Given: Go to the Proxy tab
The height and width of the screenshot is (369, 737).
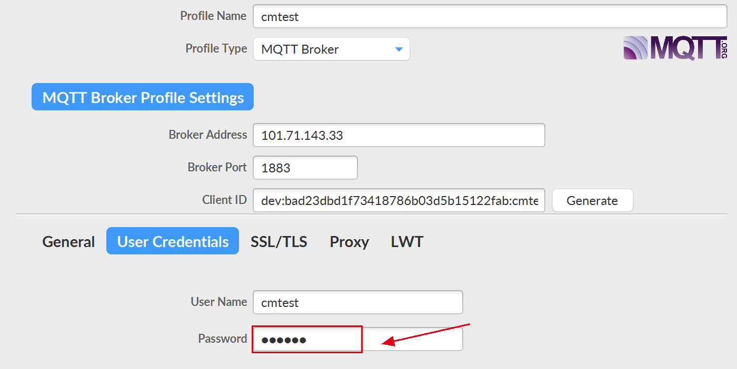Looking at the screenshot, I should tap(349, 242).
